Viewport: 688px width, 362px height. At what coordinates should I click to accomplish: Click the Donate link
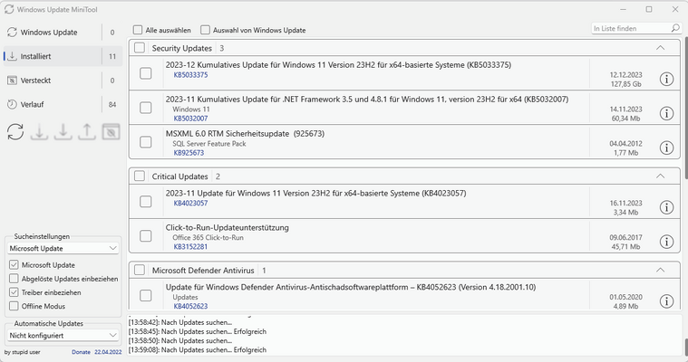click(x=81, y=352)
